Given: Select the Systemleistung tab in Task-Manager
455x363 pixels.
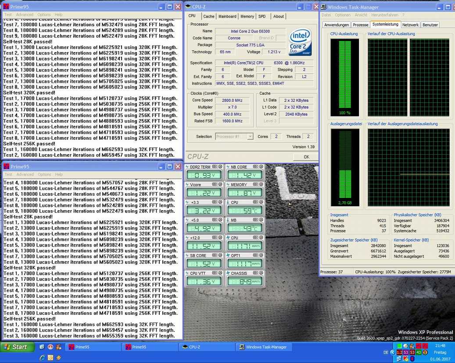Looking at the screenshot, I should pyautogui.click(x=385, y=25).
